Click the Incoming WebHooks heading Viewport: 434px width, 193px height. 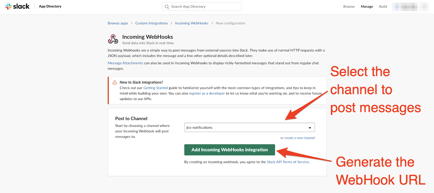pyautogui.click(x=148, y=37)
